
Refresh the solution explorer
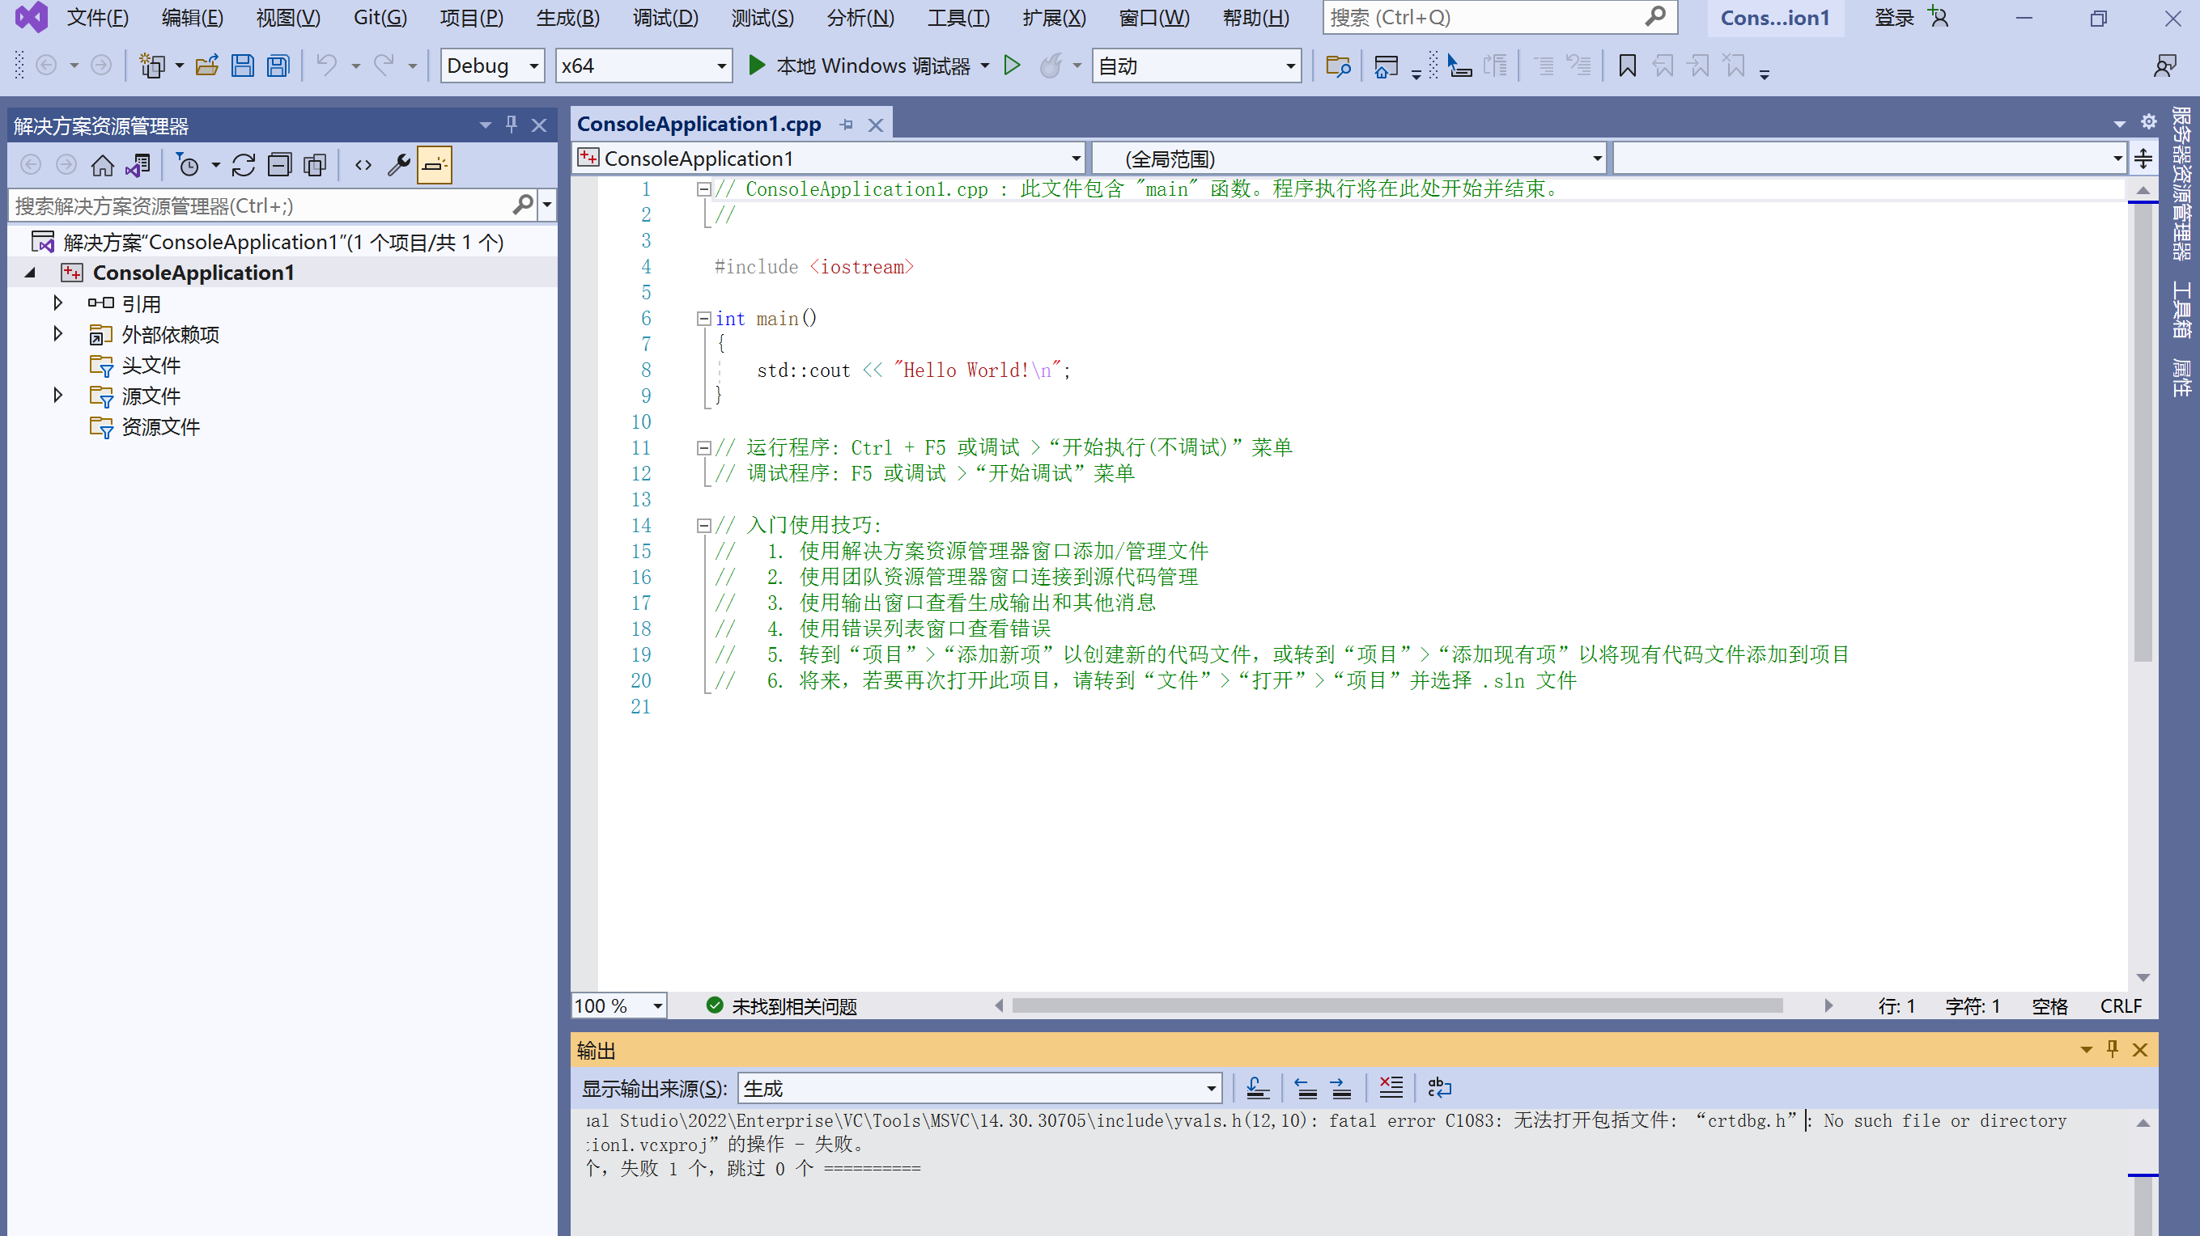[244, 165]
